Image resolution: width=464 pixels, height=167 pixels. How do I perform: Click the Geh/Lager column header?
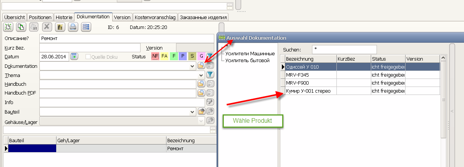[111, 140]
